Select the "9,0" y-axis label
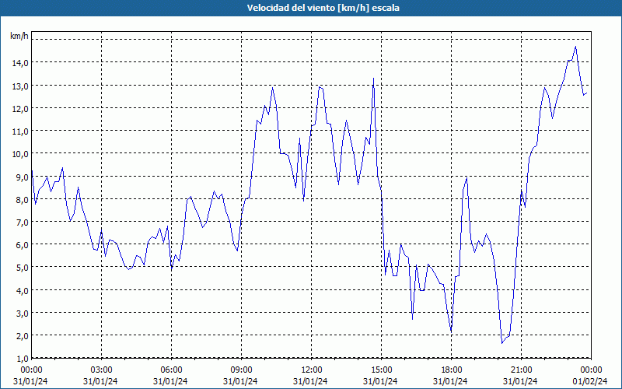 (x=22, y=177)
